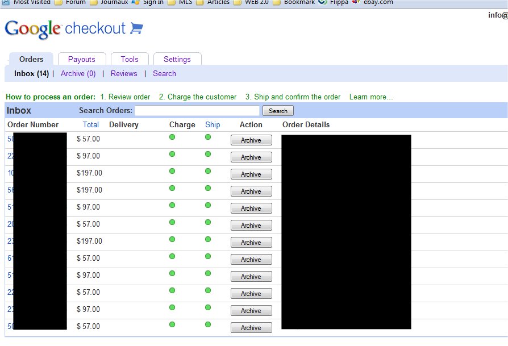The image size is (508, 346).
Task: Go to the Settings tab
Action: pos(177,59)
